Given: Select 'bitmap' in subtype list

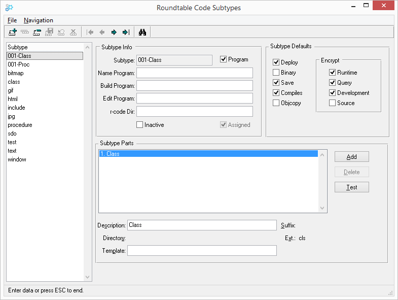Looking at the screenshot, I should 45,73.
